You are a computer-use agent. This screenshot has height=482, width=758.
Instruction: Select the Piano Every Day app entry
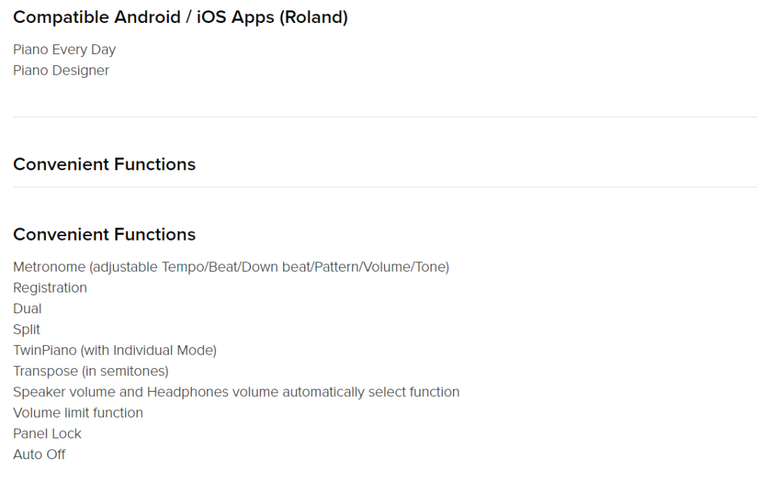point(64,50)
